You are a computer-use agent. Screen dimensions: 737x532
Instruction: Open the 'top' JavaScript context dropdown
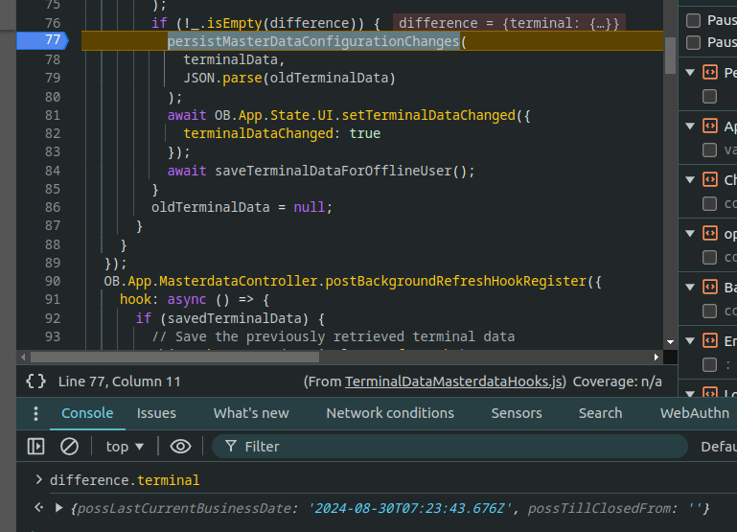pos(125,446)
